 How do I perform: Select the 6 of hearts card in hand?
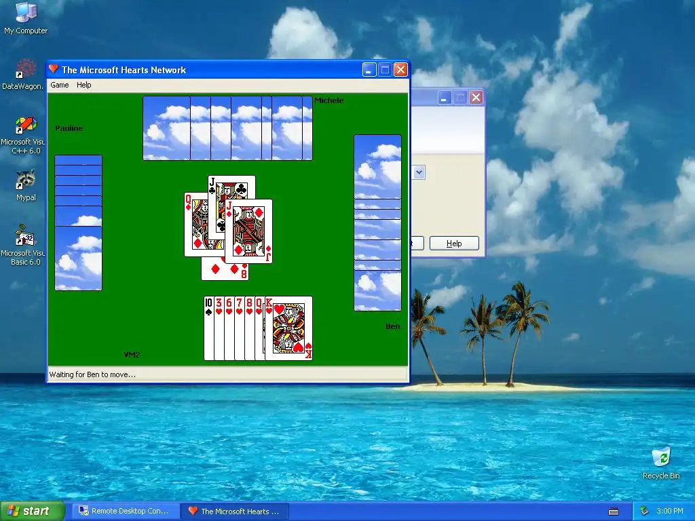[229, 328]
